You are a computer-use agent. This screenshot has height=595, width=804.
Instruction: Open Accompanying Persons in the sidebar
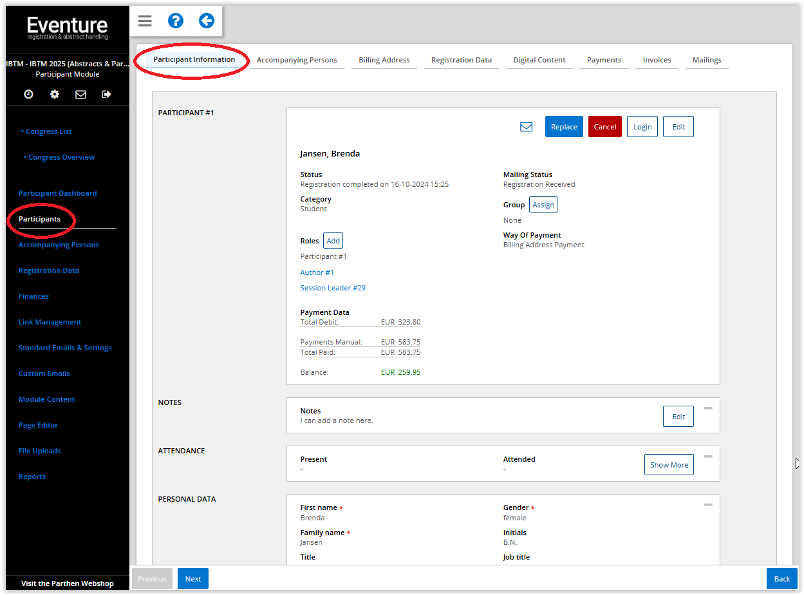pos(59,245)
